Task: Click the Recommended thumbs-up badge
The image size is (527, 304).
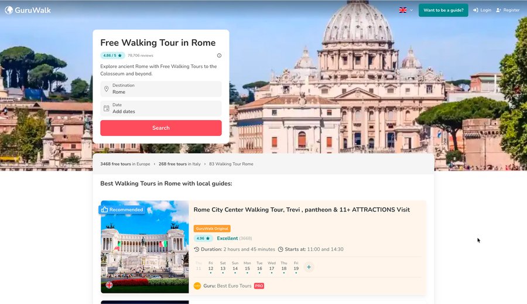Action: coord(122,210)
